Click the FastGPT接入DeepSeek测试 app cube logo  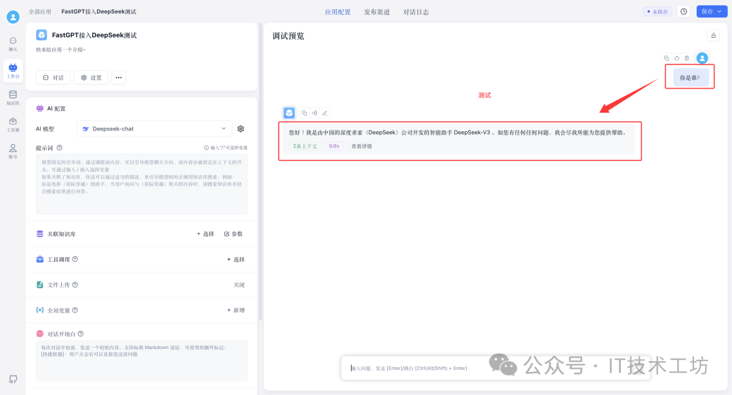click(41, 35)
